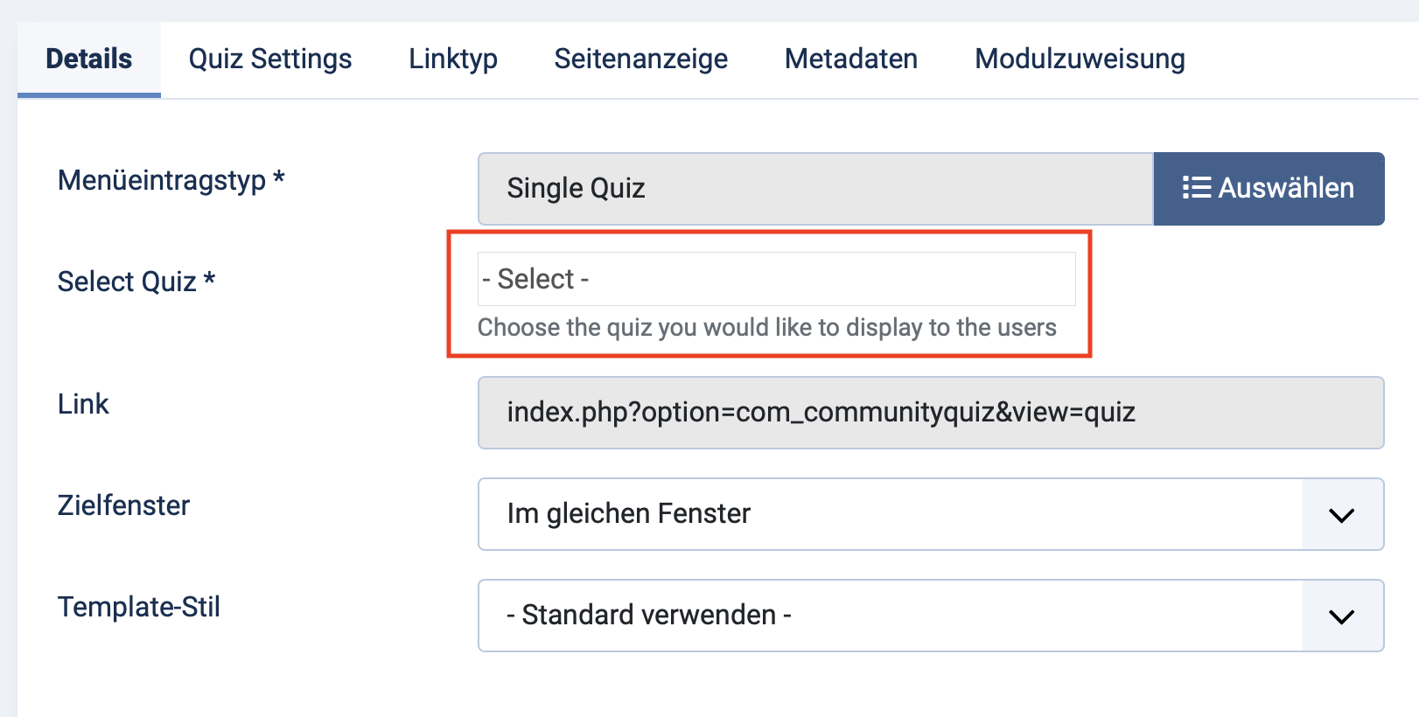Open the Quiz Settings tab
1419x717 pixels.
270,59
